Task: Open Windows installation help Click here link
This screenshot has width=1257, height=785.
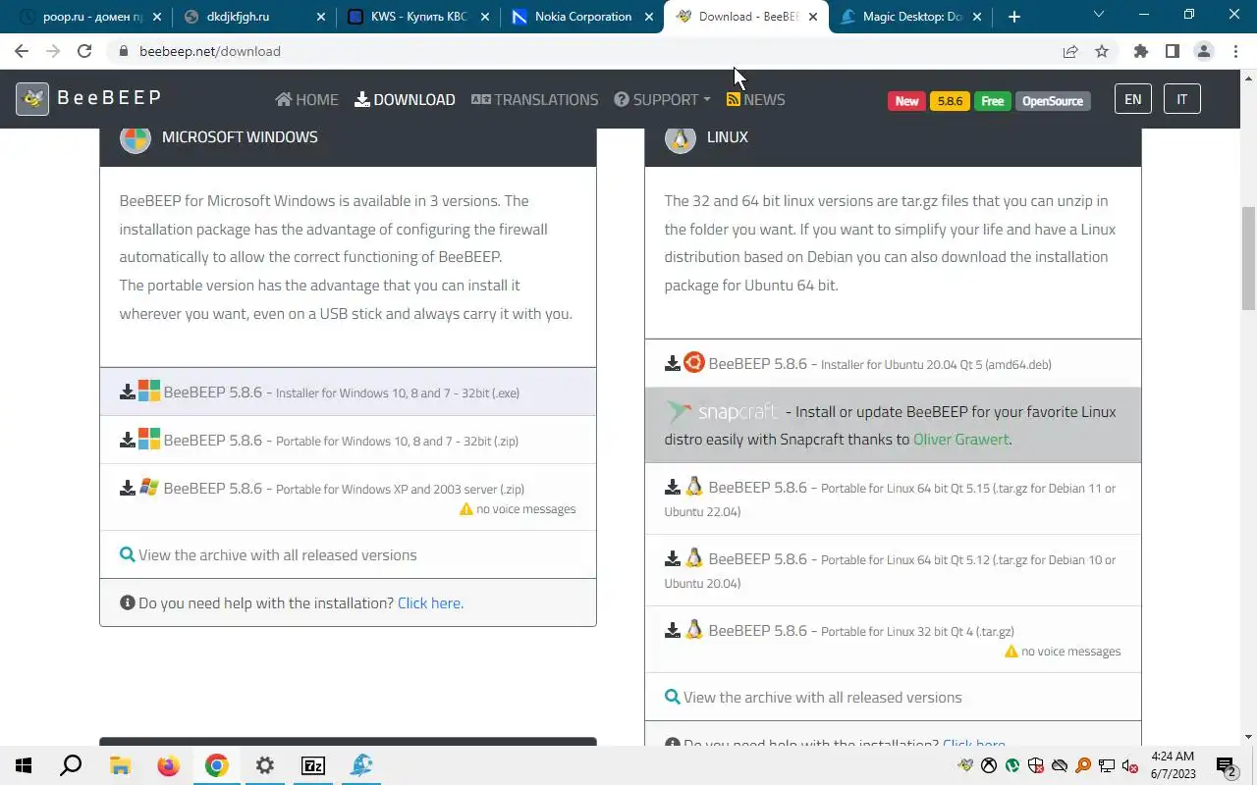Action: click(x=430, y=602)
